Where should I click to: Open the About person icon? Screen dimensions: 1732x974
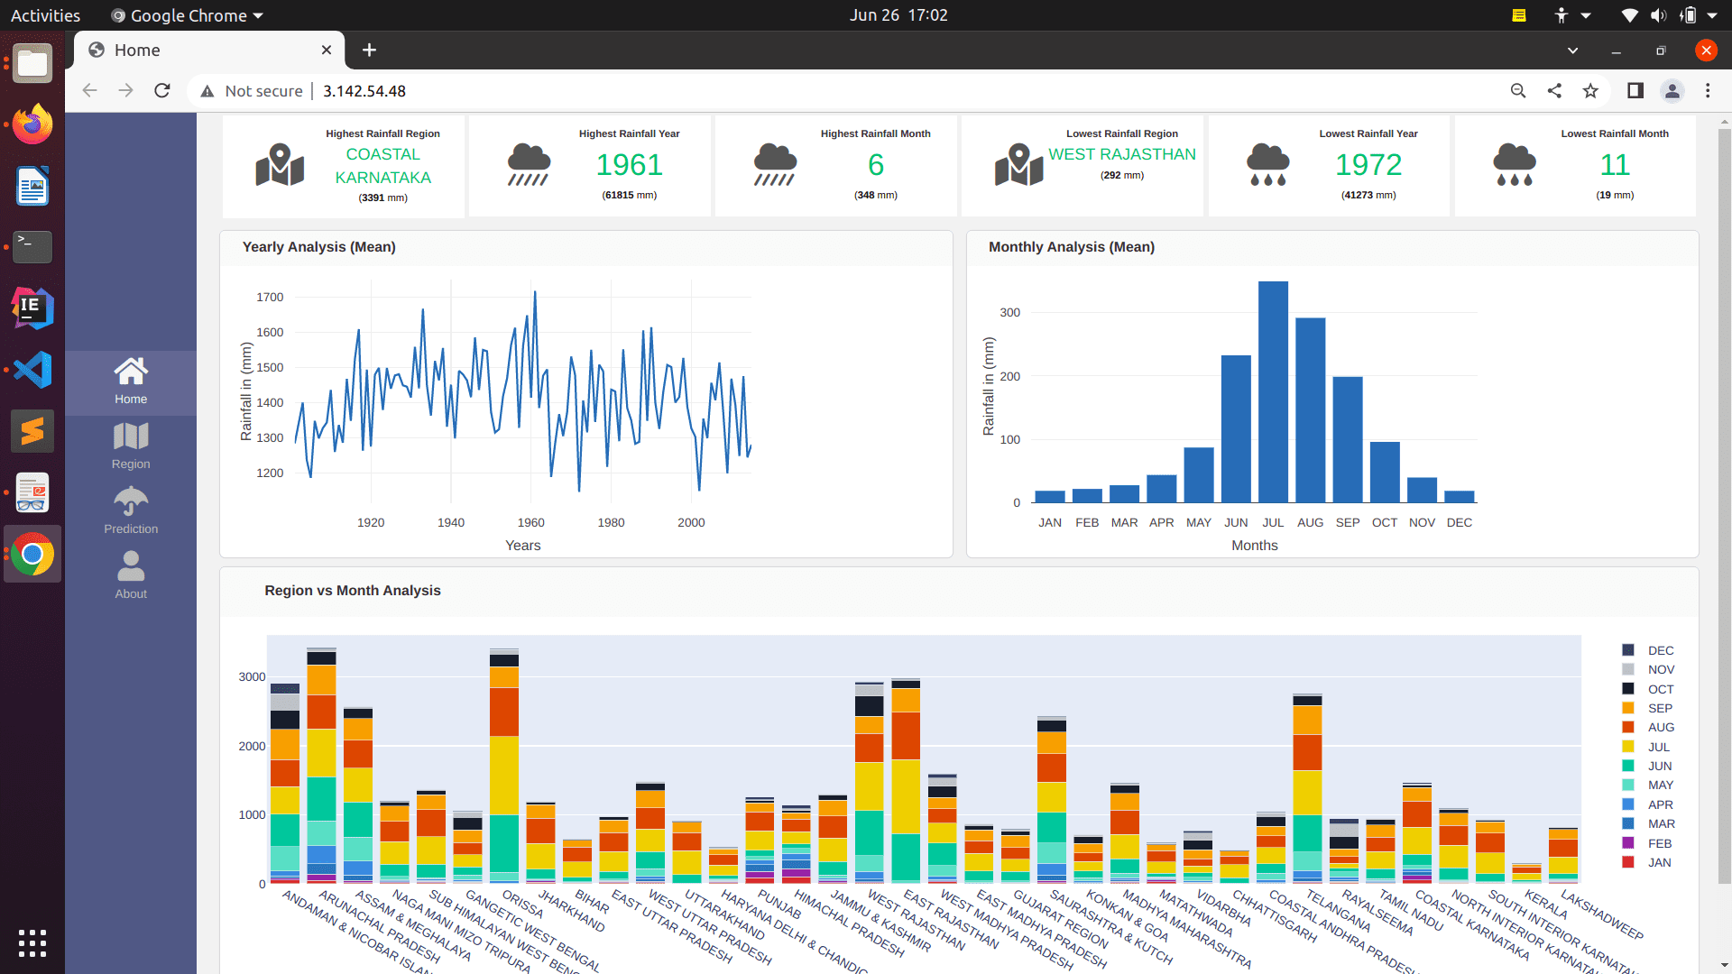pos(131,565)
